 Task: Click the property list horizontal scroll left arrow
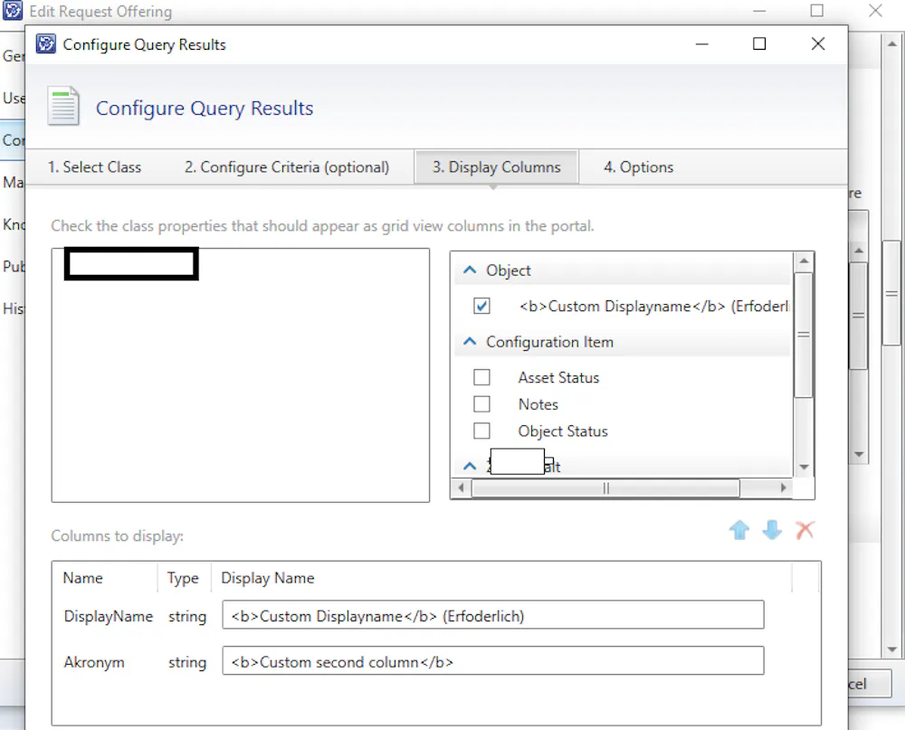(461, 488)
